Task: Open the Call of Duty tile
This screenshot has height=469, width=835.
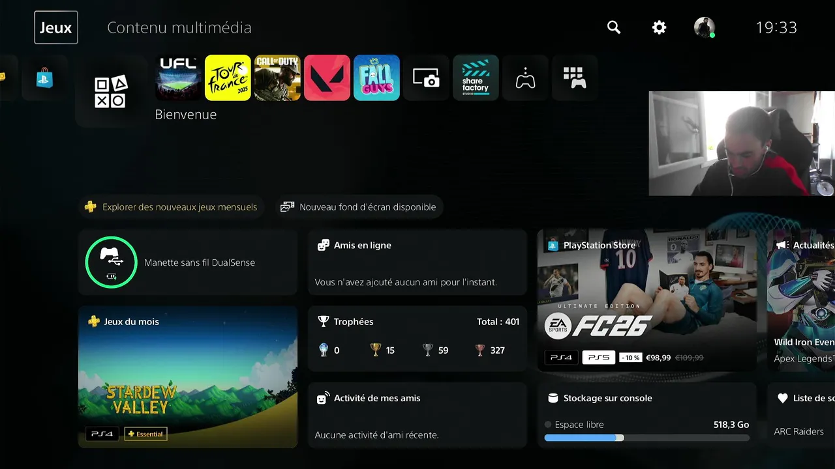Action: 277,78
